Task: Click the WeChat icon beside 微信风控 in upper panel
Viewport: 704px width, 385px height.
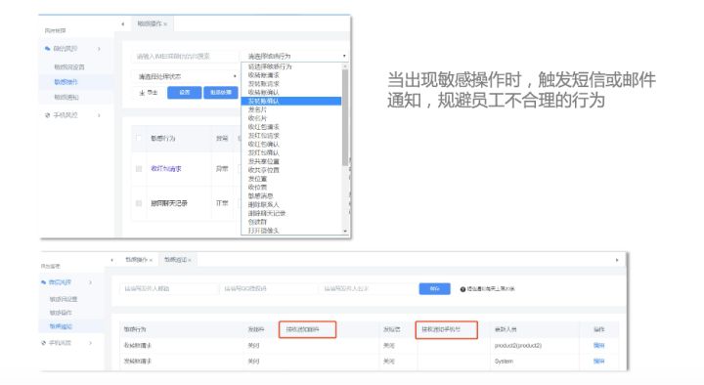Action: [48, 49]
